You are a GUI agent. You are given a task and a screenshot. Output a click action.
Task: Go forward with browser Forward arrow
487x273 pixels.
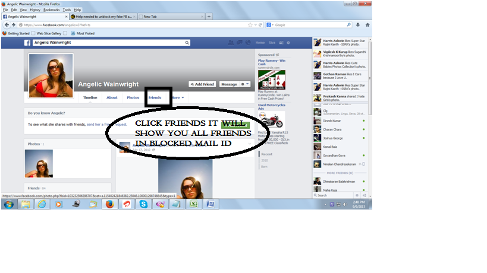(14, 25)
